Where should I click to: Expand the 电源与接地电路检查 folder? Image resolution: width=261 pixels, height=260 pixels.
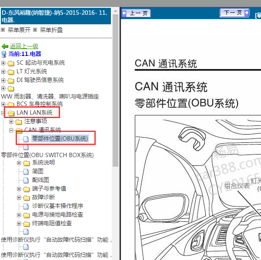click(x=19, y=215)
